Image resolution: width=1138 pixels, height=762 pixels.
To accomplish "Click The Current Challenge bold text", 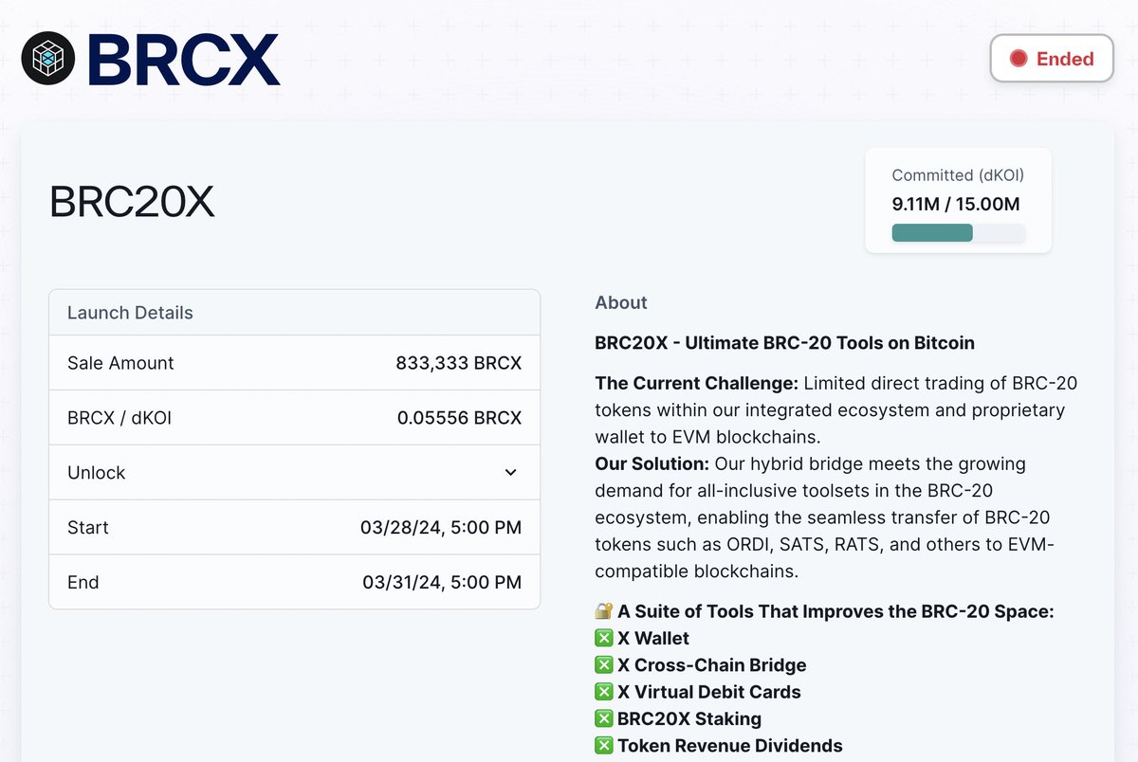I will point(697,383).
